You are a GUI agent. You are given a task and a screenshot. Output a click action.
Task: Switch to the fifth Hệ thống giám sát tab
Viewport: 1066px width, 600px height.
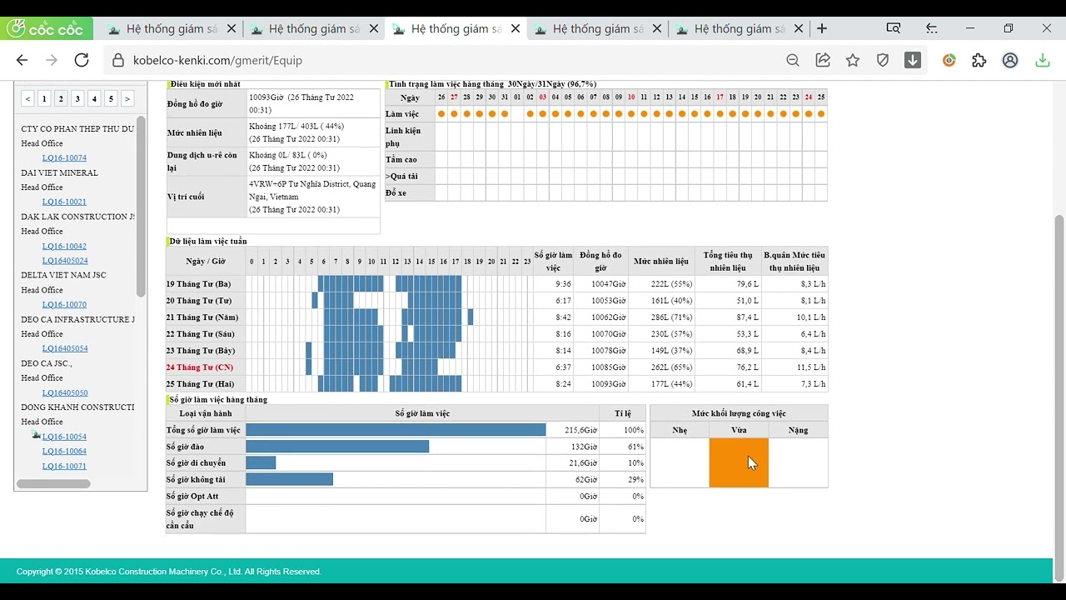click(738, 28)
